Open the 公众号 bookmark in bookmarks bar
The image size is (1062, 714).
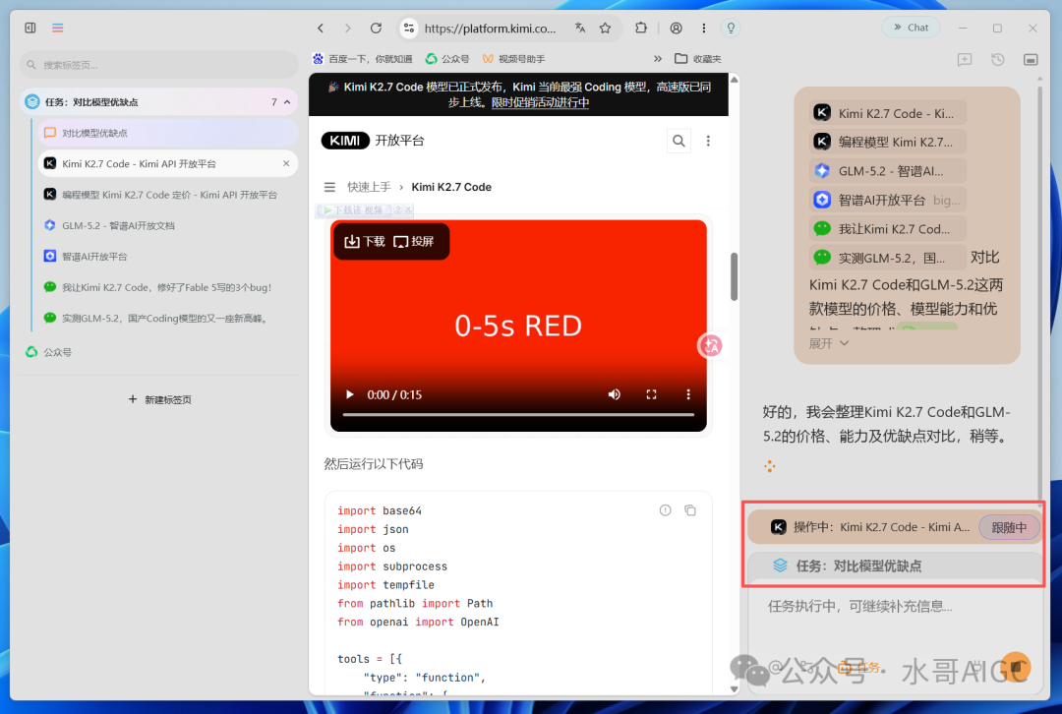(447, 59)
